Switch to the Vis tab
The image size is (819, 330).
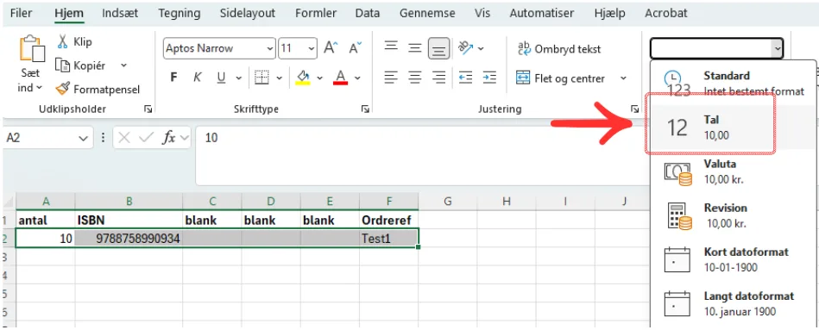point(482,13)
